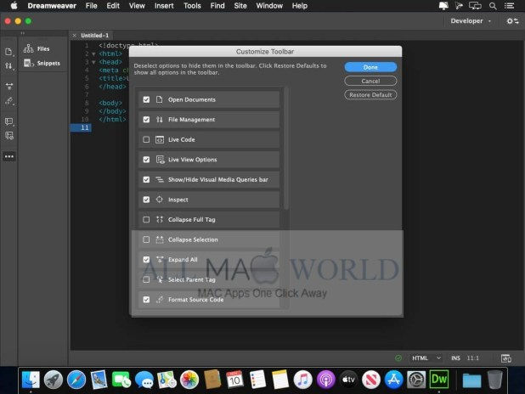
Task: Click the Remove Comment toolbar icon
Action: coord(8,136)
